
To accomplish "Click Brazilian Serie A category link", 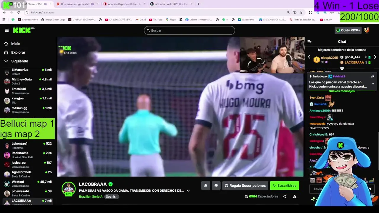I will [x=91, y=196].
